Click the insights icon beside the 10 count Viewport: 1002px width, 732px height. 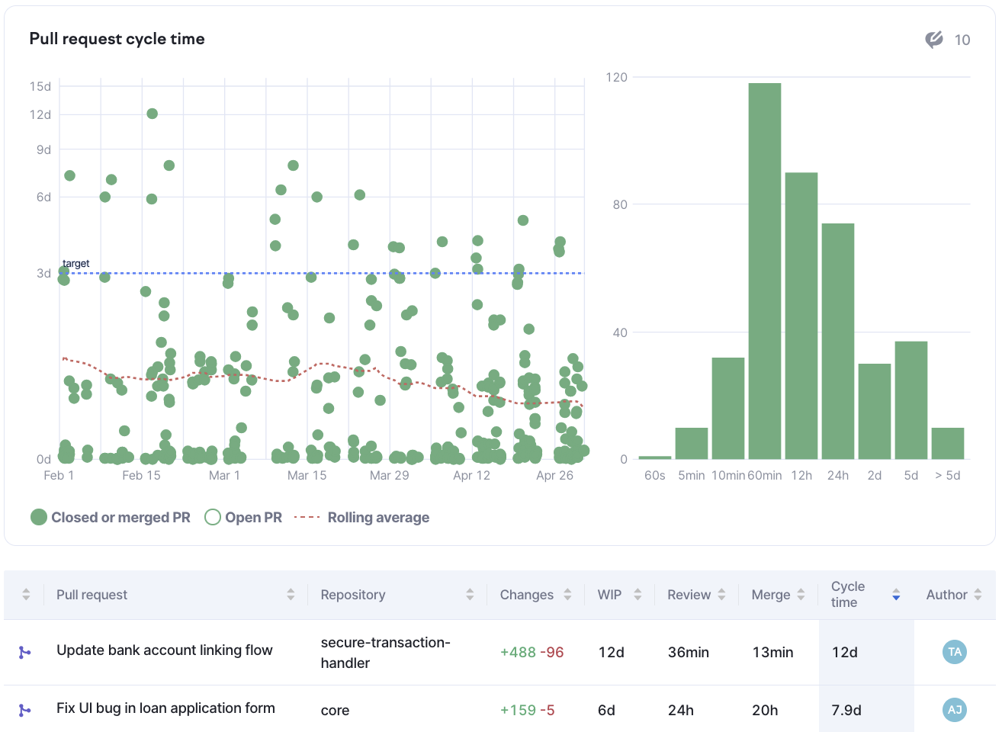click(934, 40)
